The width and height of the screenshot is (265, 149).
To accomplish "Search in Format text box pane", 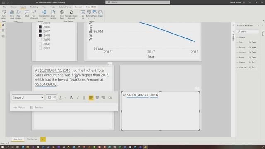I will 248,31.
